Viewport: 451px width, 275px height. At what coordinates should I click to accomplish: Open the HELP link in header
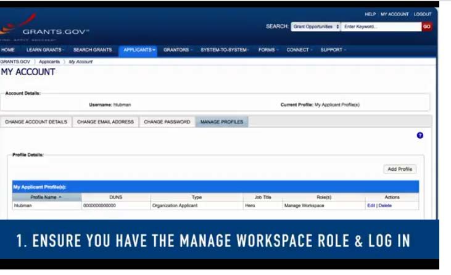click(x=370, y=14)
